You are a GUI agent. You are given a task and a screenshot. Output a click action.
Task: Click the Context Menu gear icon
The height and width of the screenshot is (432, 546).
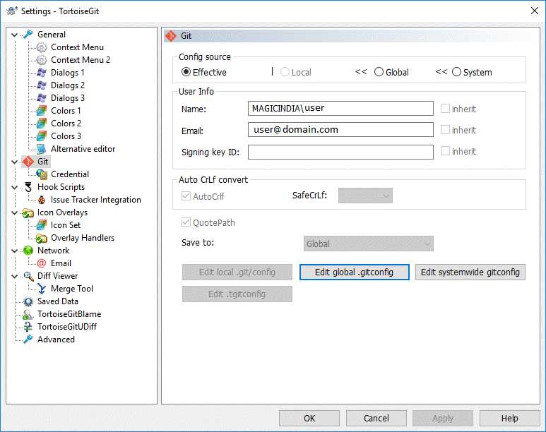42,47
